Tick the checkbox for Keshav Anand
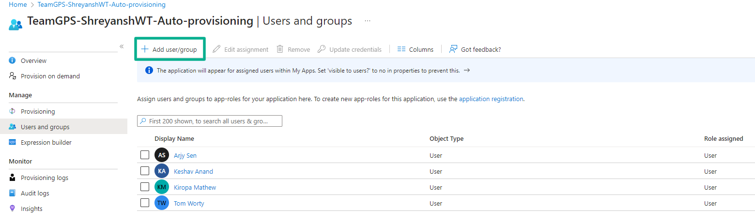The image size is (755, 224). (x=145, y=171)
